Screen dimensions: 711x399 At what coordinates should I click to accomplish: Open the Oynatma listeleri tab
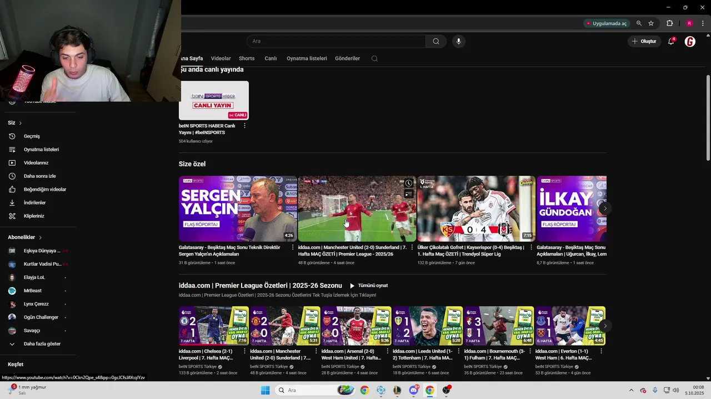[x=307, y=58]
